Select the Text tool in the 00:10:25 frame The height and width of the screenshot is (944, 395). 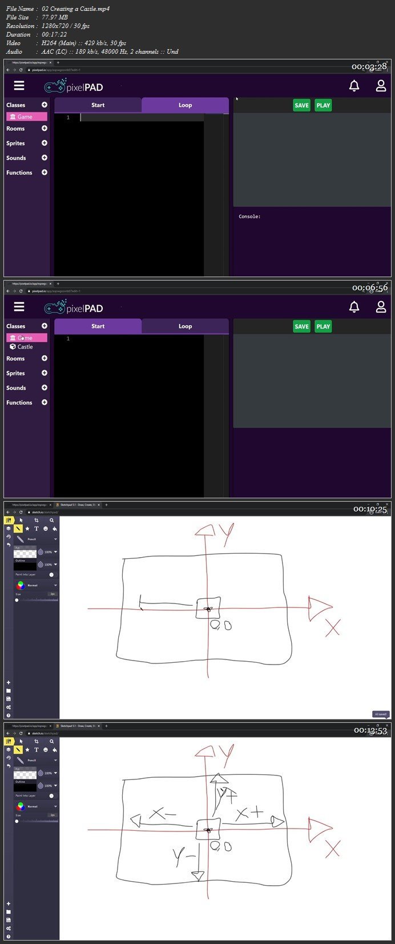pos(37,529)
